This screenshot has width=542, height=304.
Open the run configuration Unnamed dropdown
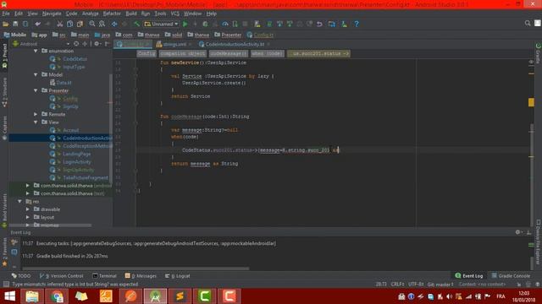coord(162,24)
